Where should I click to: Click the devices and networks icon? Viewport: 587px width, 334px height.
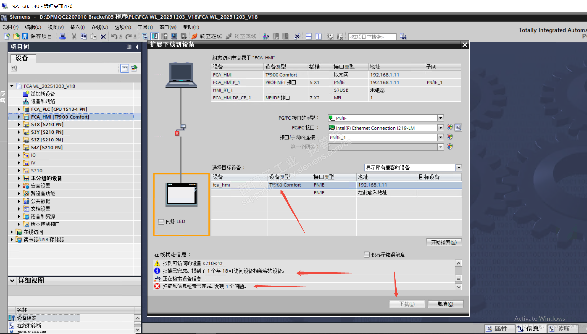26,101
